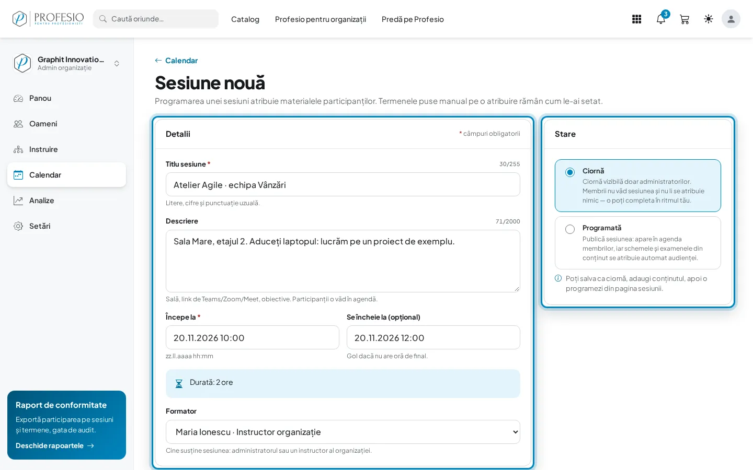This screenshot has width=753, height=470.
Task: Click the Titlu sesiune input field
Action: (x=343, y=184)
